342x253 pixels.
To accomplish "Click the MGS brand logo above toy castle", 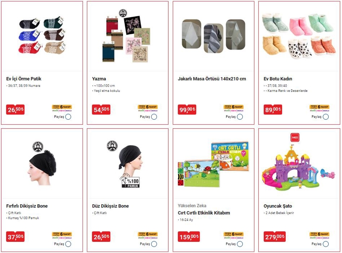I will [x=295, y=137].
